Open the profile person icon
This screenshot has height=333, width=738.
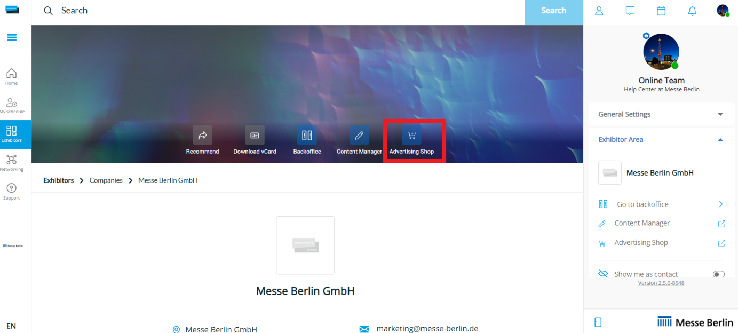coord(599,11)
